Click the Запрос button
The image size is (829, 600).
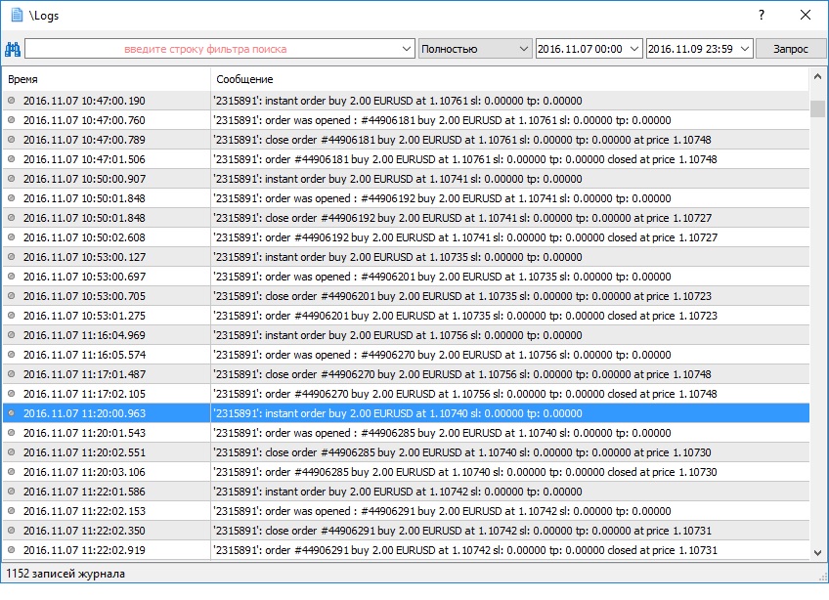click(x=791, y=49)
